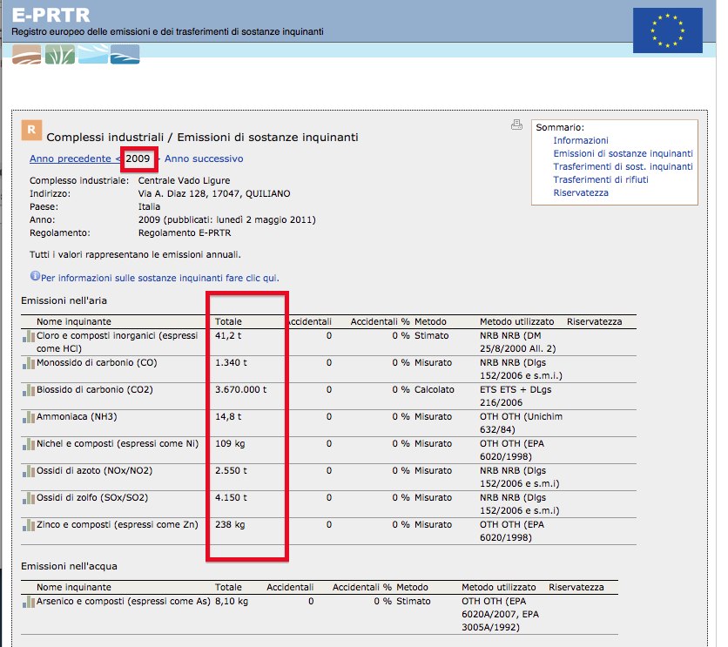
Task: Select Trasferimenti di rifiuti in Sommario
Action: click(600, 179)
